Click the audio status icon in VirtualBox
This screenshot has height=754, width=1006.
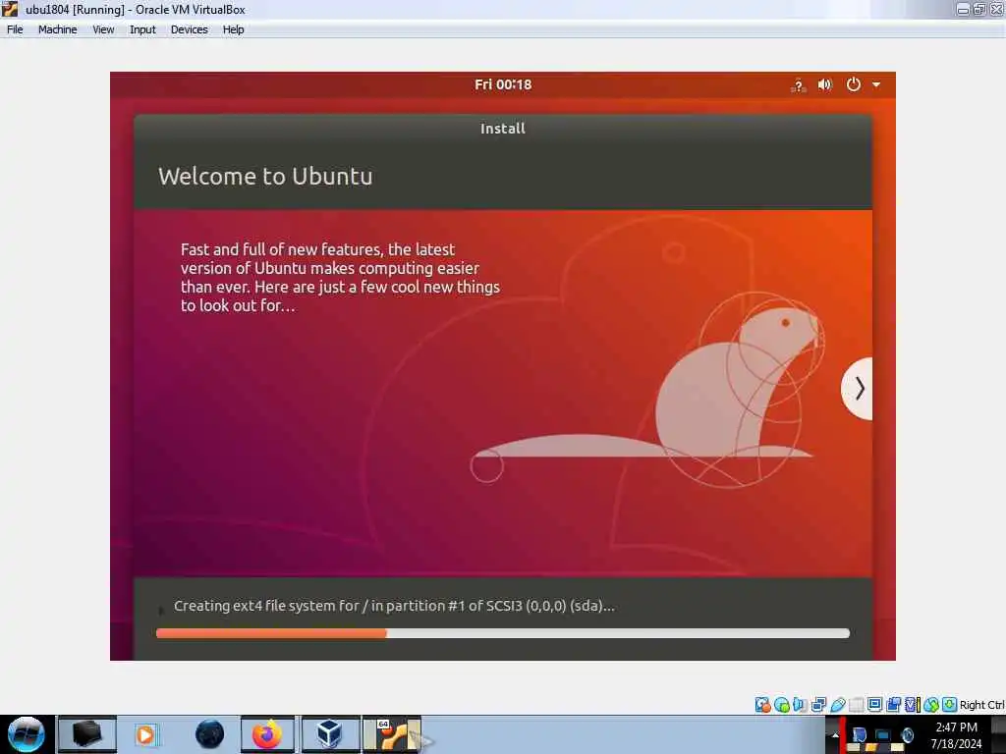800,705
